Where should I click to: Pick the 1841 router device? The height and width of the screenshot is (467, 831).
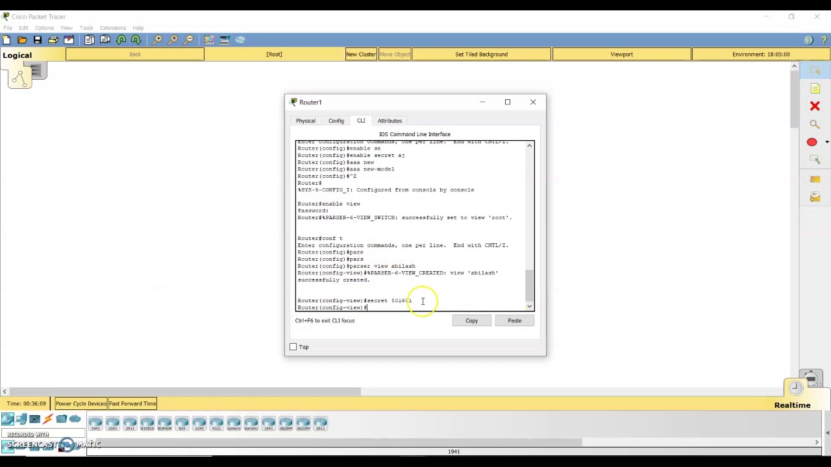(x=269, y=424)
